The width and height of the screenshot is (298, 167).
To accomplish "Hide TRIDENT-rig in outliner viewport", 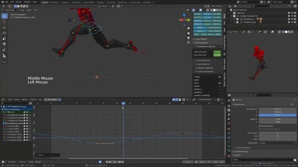I will click(x=292, y=19).
